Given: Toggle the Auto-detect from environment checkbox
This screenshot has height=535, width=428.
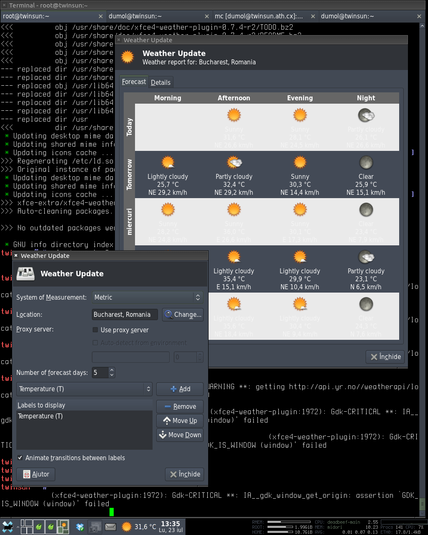Looking at the screenshot, I should click(x=95, y=343).
